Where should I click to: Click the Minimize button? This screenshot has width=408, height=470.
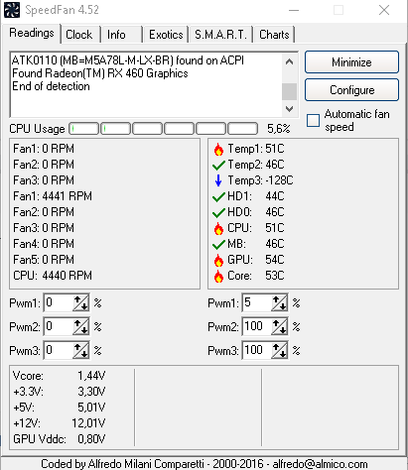point(351,62)
